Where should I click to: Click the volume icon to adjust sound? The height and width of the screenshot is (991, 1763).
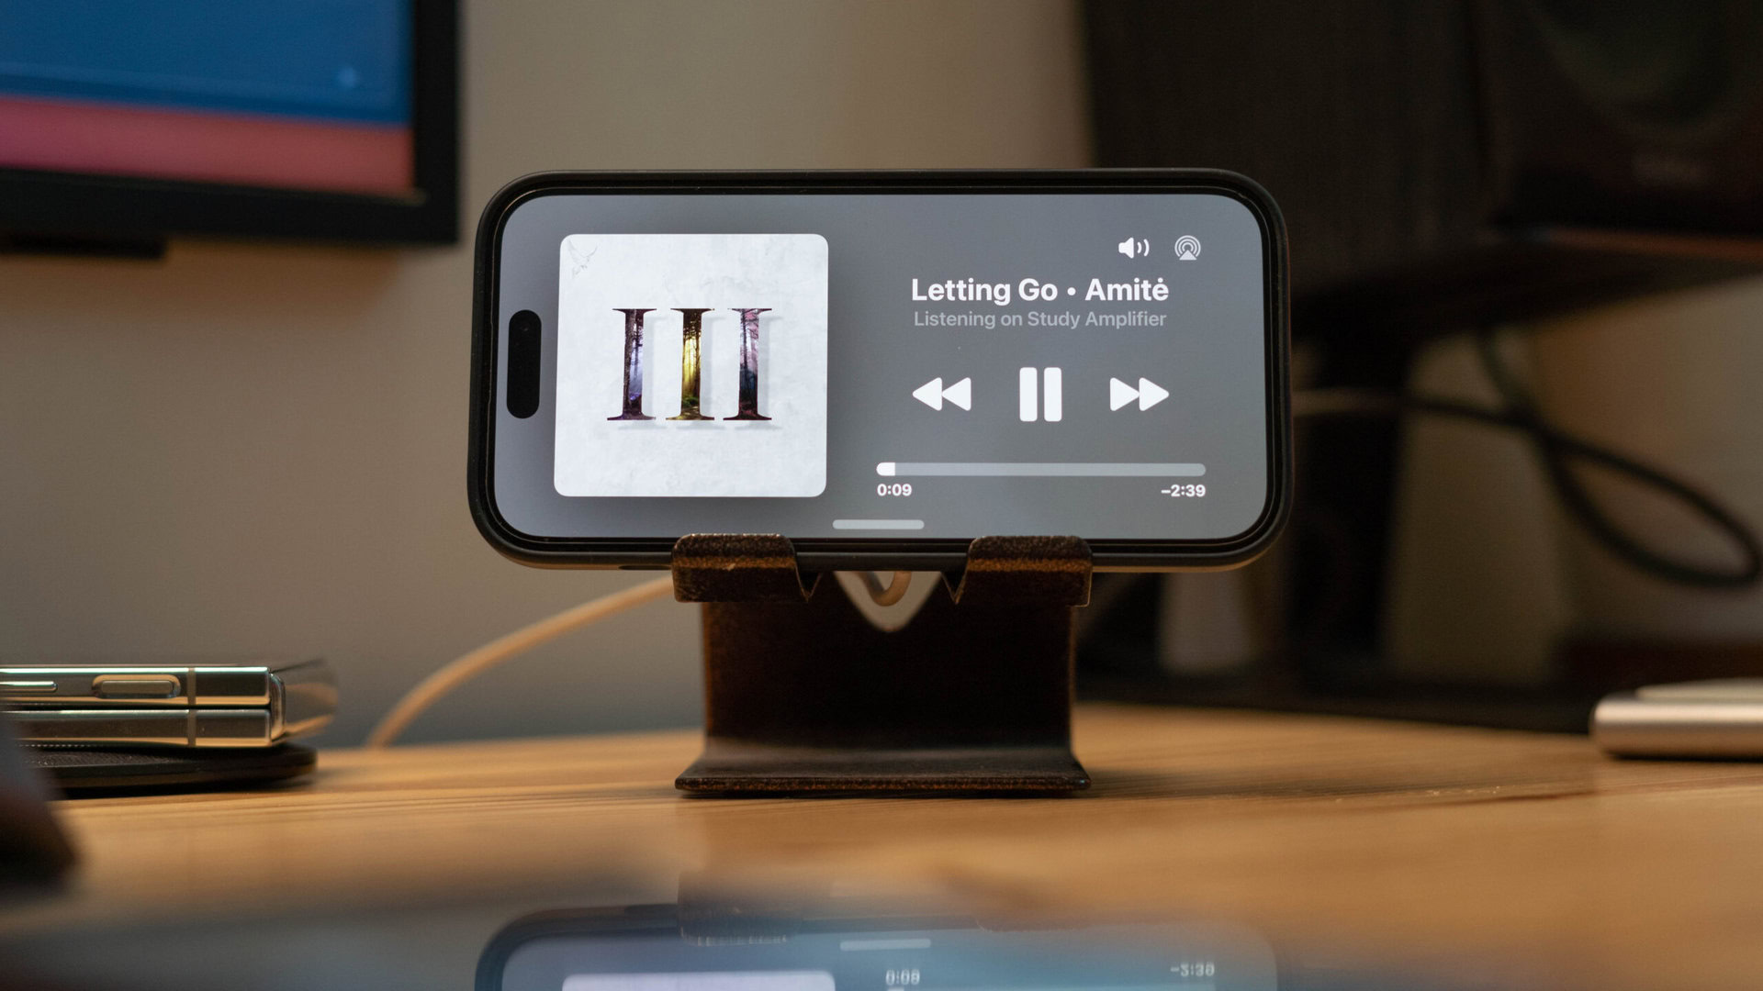pos(1133,250)
